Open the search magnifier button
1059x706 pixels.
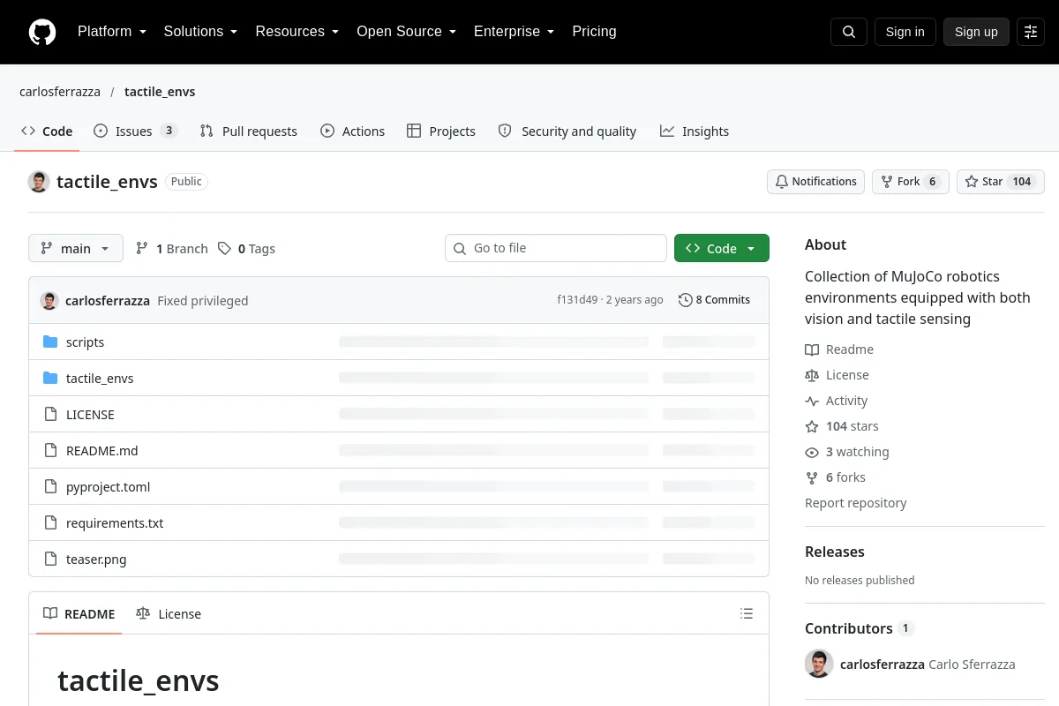pyautogui.click(x=849, y=32)
